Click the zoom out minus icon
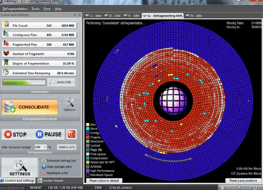The width and height of the screenshot is (263, 190). (222, 187)
